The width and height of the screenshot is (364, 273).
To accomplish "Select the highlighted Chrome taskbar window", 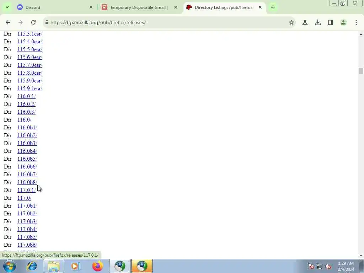I will coord(142,266).
